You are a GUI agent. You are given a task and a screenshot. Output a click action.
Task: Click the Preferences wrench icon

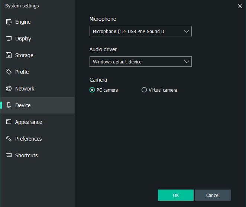(x=9, y=138)
